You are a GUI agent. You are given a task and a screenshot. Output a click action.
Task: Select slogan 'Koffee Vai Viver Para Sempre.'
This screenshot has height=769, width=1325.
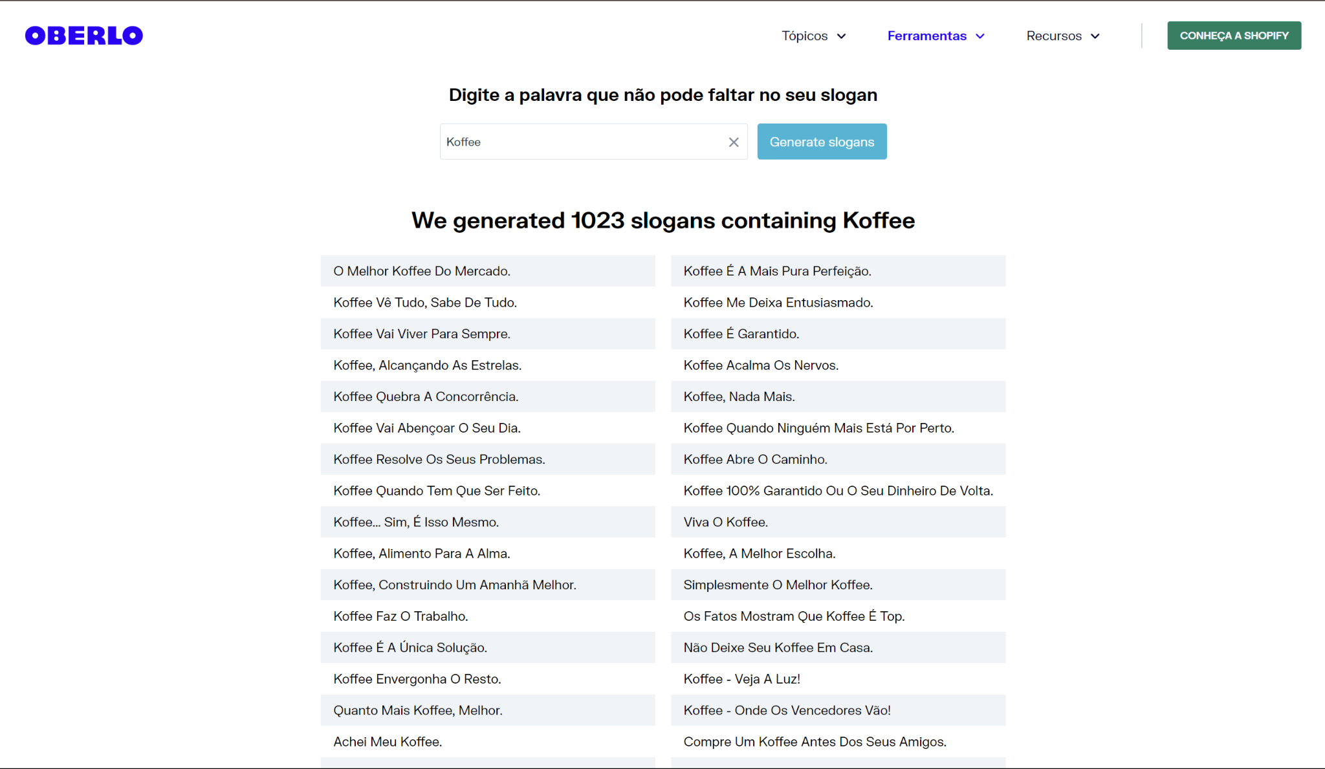point(488,334)
